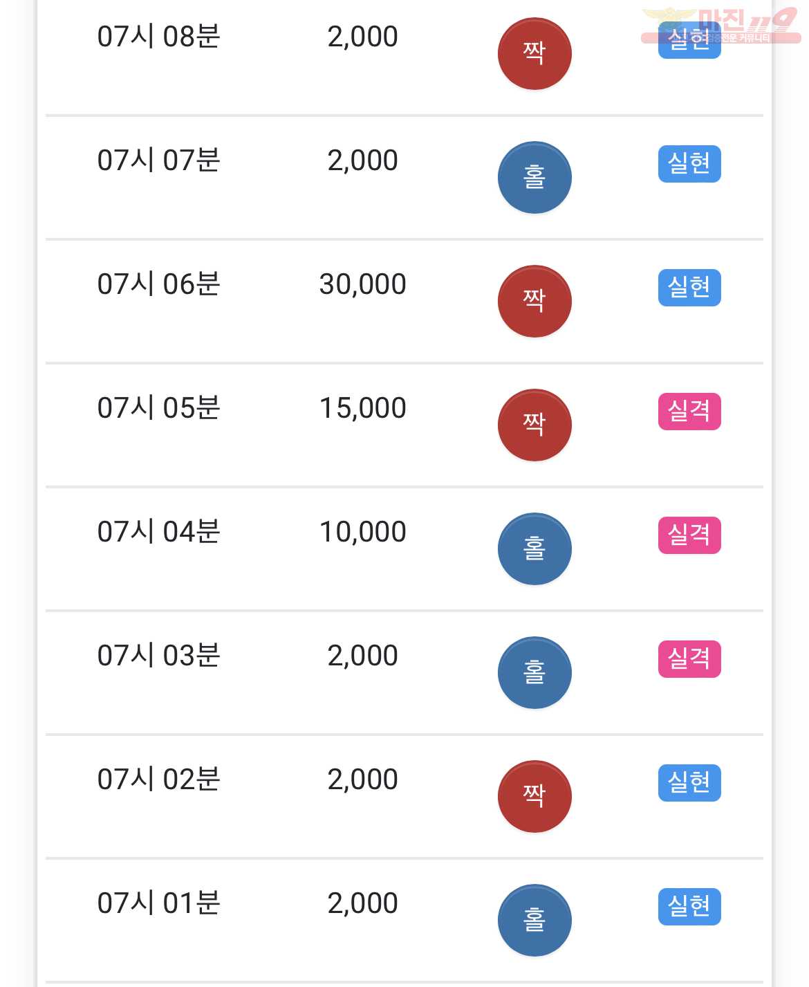Screen dimensions: 809x987
Task: Click the blue 홀 circle at 07시 01분
Action: point(534,921)
